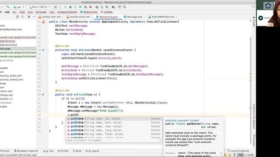Click the Make Project hammer icon

tap(8, 7)
